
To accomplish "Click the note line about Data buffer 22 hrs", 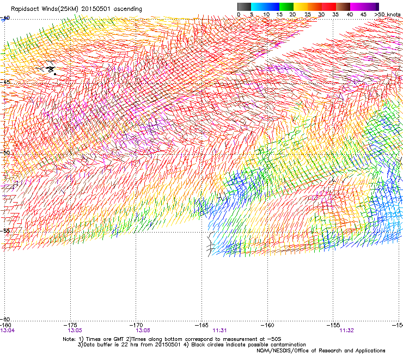I will pos(192,345).
